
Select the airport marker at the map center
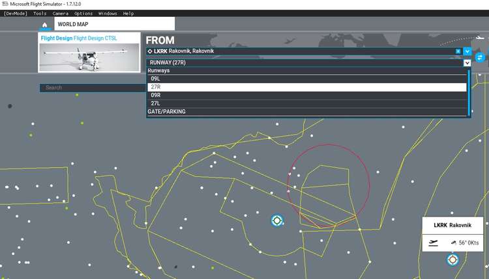[276, 220]
